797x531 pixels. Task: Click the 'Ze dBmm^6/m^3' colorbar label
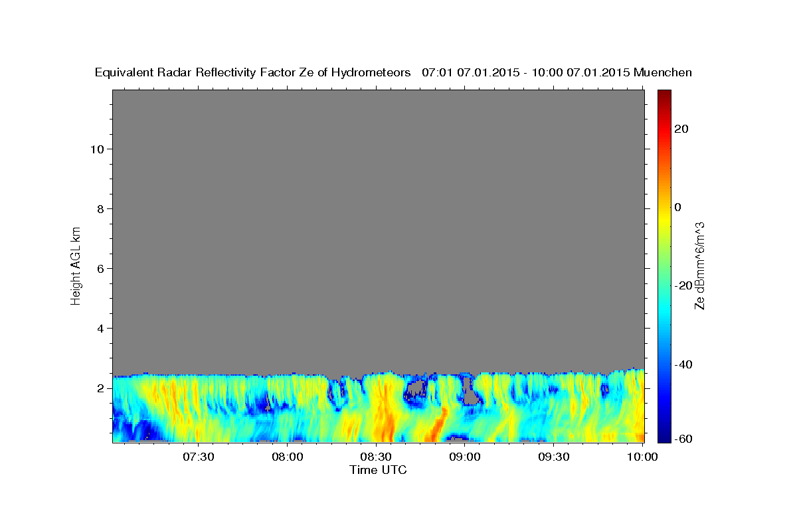699,265
